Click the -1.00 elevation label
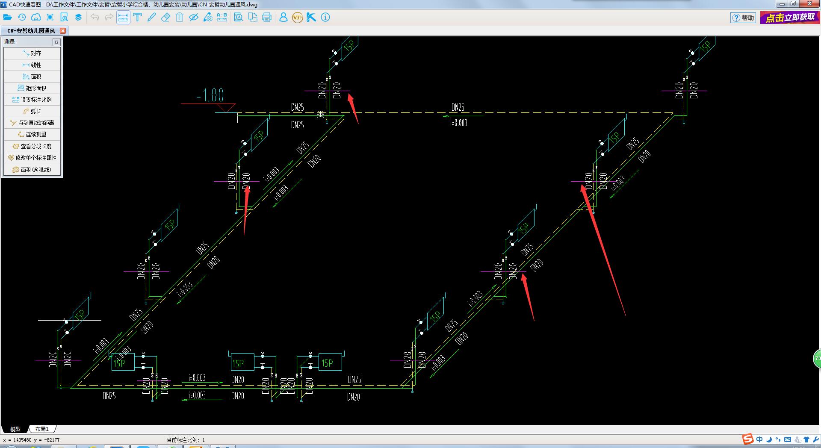This screenshot has height=448, width=821. [210, 95]
